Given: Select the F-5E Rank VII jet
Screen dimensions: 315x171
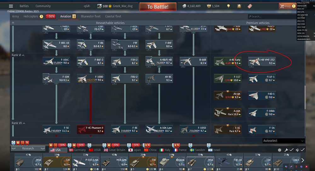Looking at the screenshot, I should [56, 129].
